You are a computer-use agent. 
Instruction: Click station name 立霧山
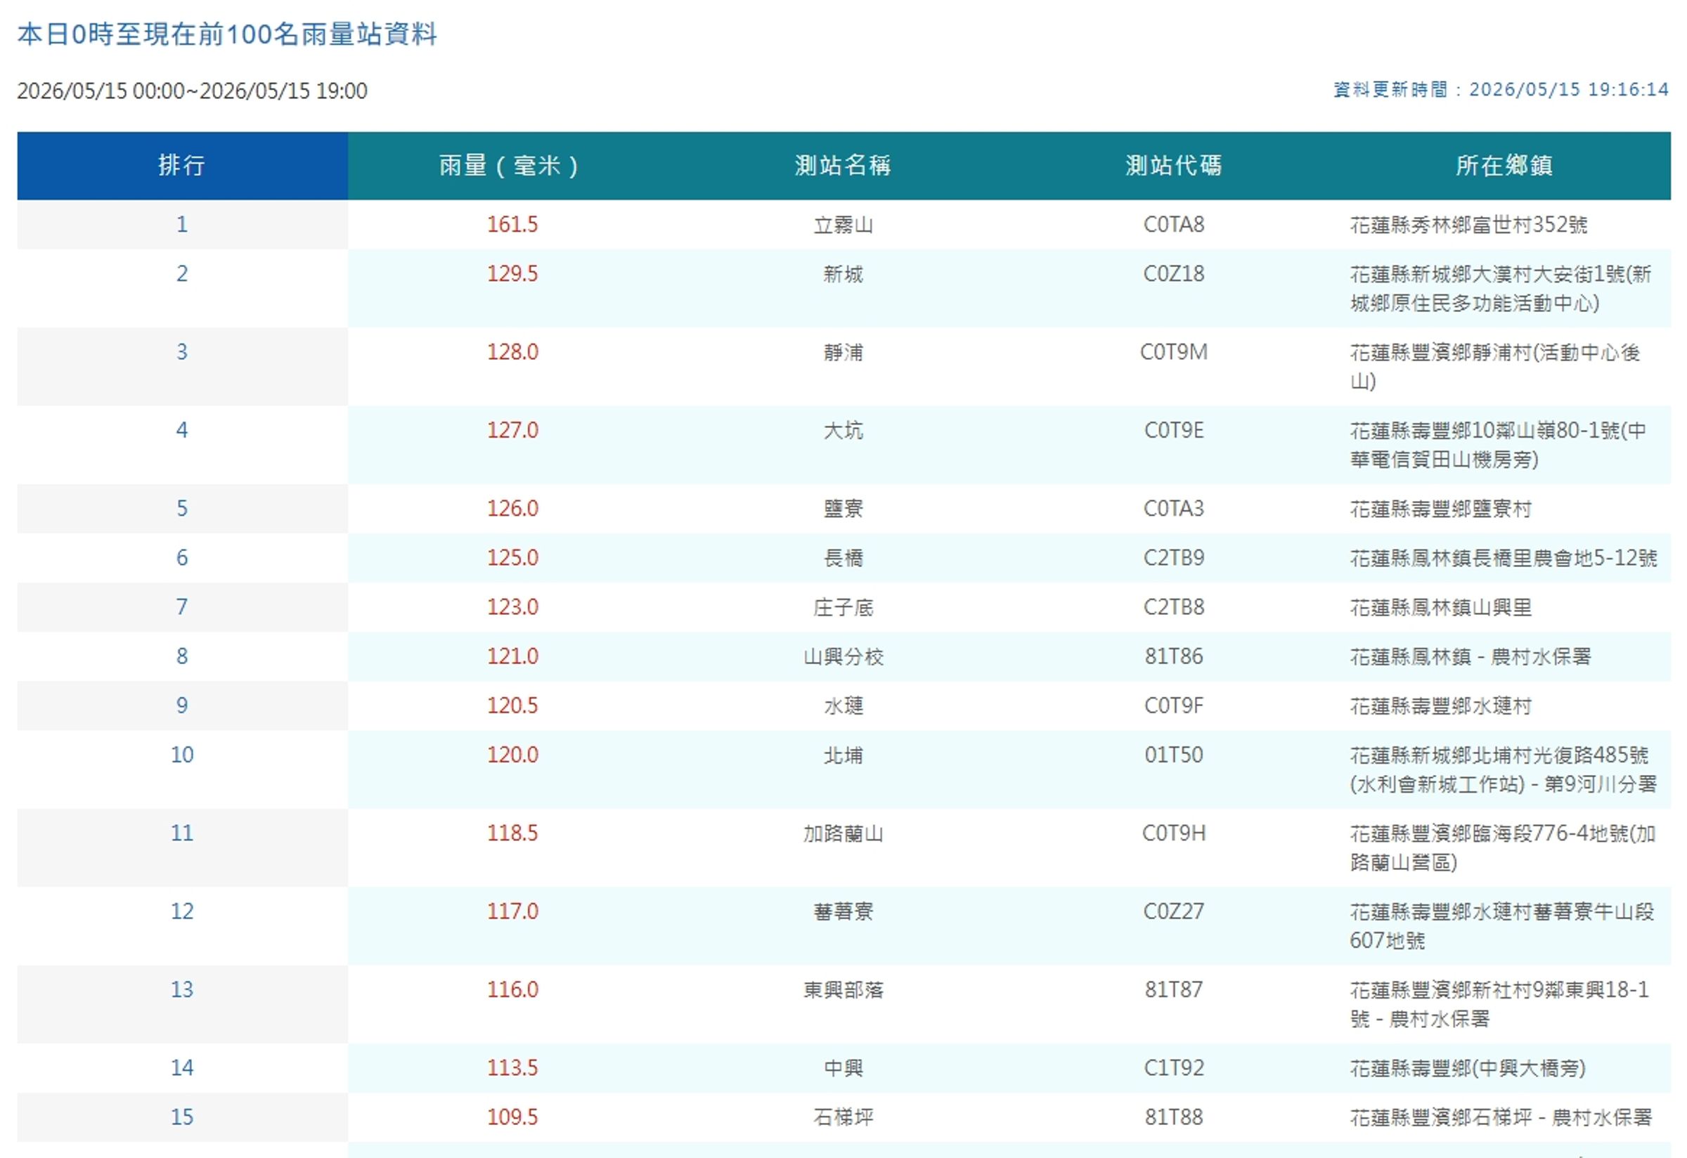pyautogui.click(x=843, y=225)
